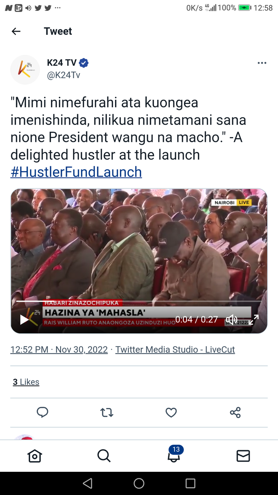Screen dimensions: 278x495
Task: Open K24 TV's profile picture
Action: point(25,70)
